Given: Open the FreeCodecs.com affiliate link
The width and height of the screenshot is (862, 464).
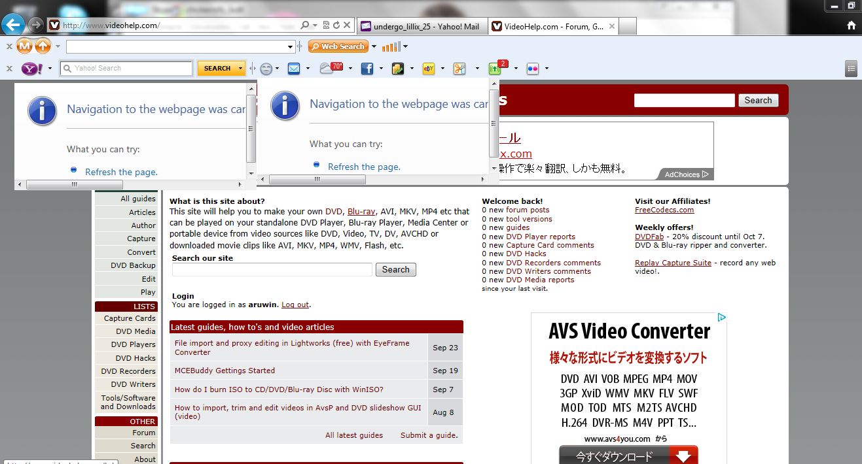Looking at the screenshot, I should (664, 210).
